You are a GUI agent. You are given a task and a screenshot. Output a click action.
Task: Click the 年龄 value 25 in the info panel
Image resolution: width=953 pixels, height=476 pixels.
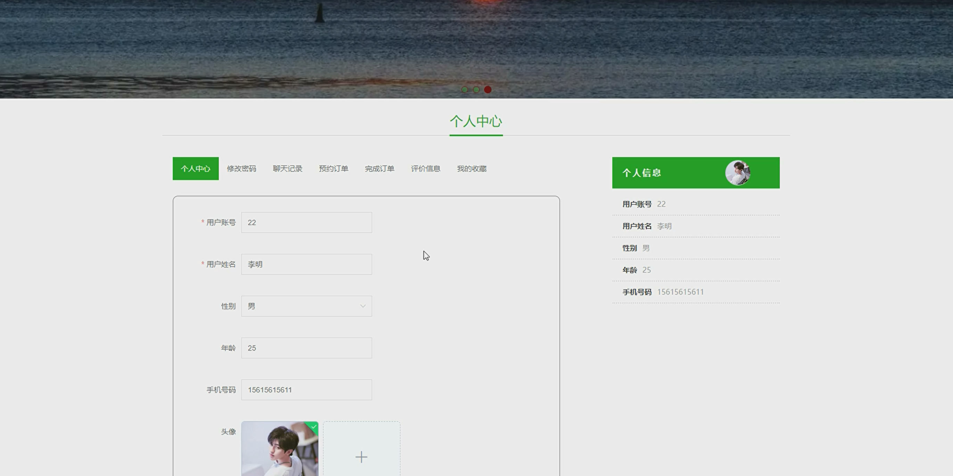[646, 270]
